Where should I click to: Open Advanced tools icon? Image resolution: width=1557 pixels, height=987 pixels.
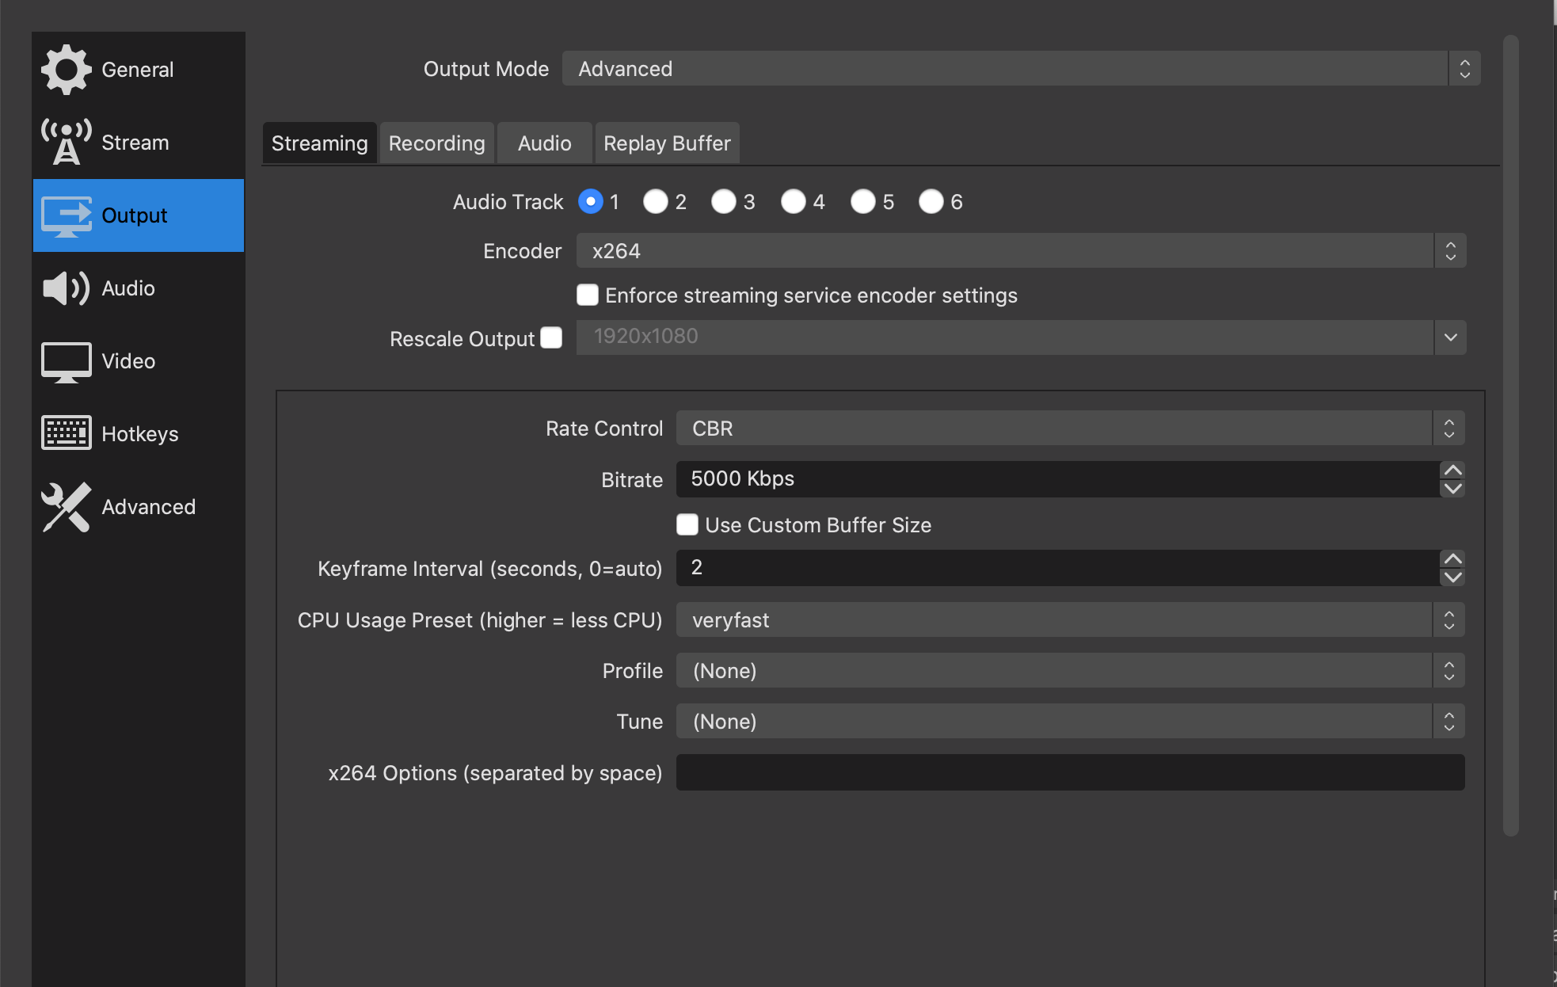[x=67, y=507]
